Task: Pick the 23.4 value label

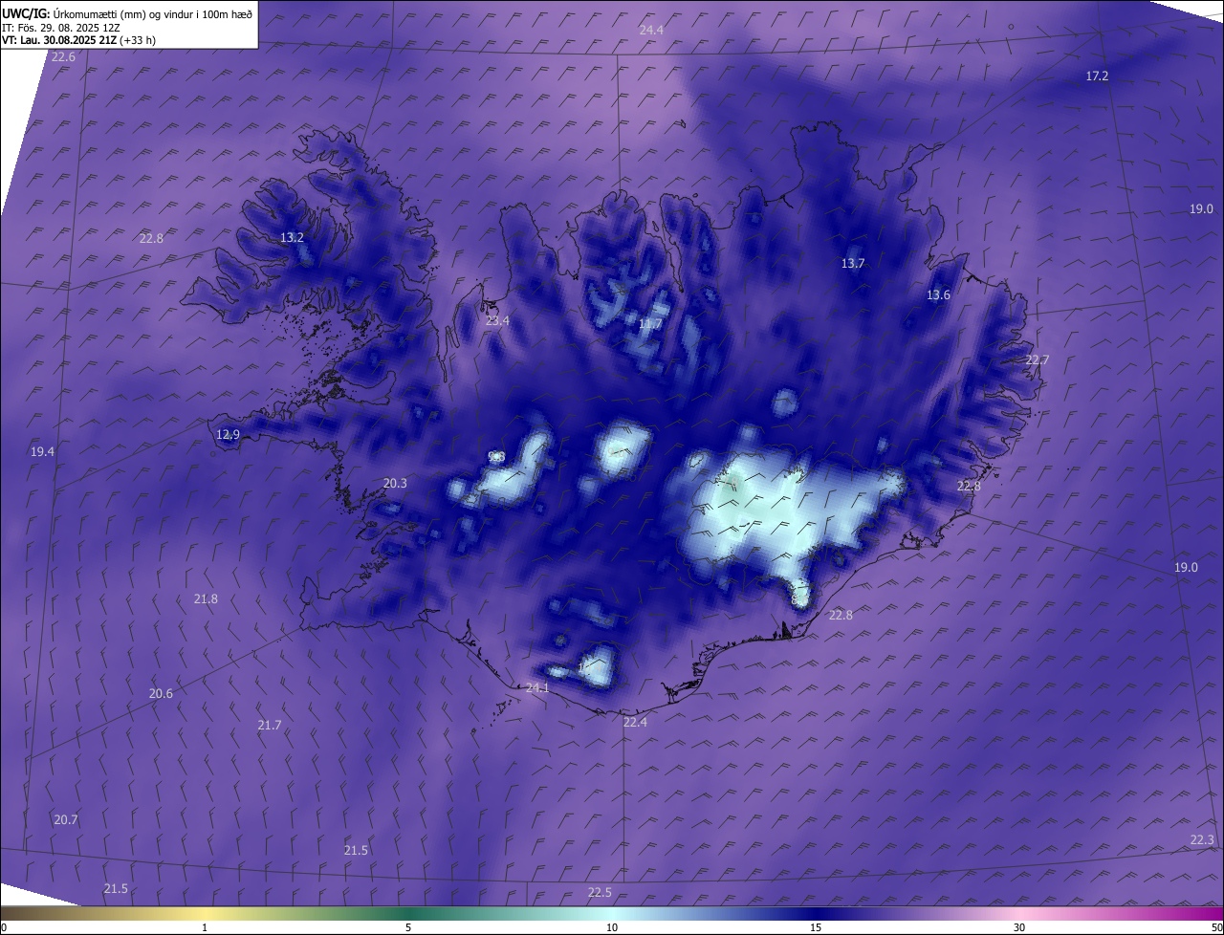Action: click(497, 320)
